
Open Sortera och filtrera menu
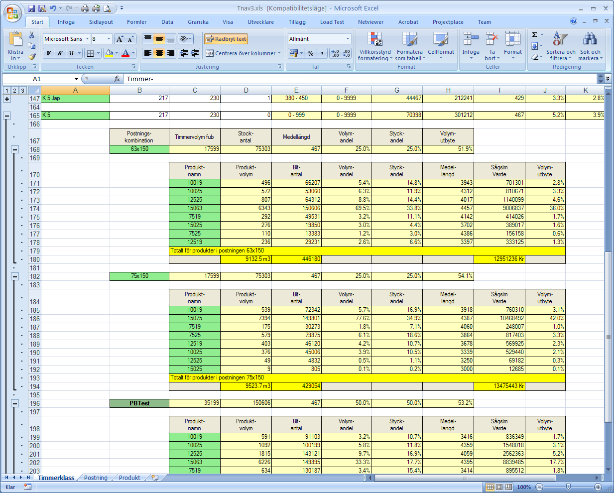tap(561, 46)
